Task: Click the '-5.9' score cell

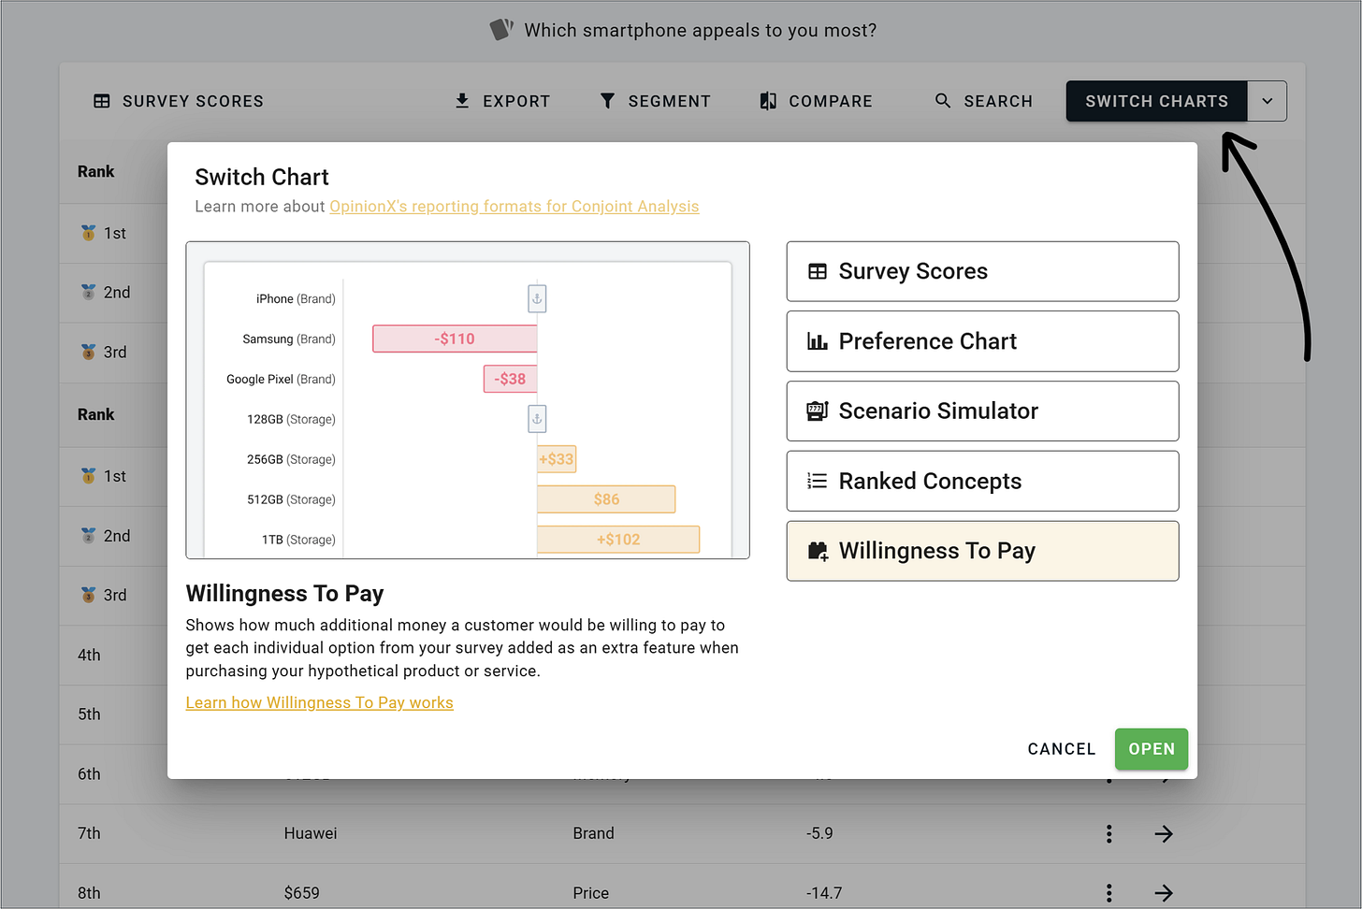Action: [x=819, y=833]
